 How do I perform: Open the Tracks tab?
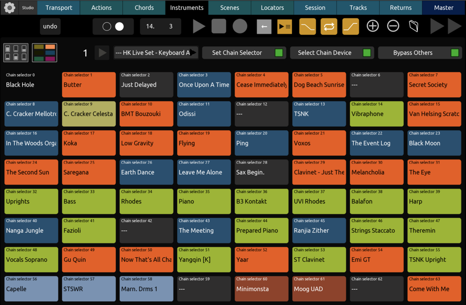(x=358, y=7)
